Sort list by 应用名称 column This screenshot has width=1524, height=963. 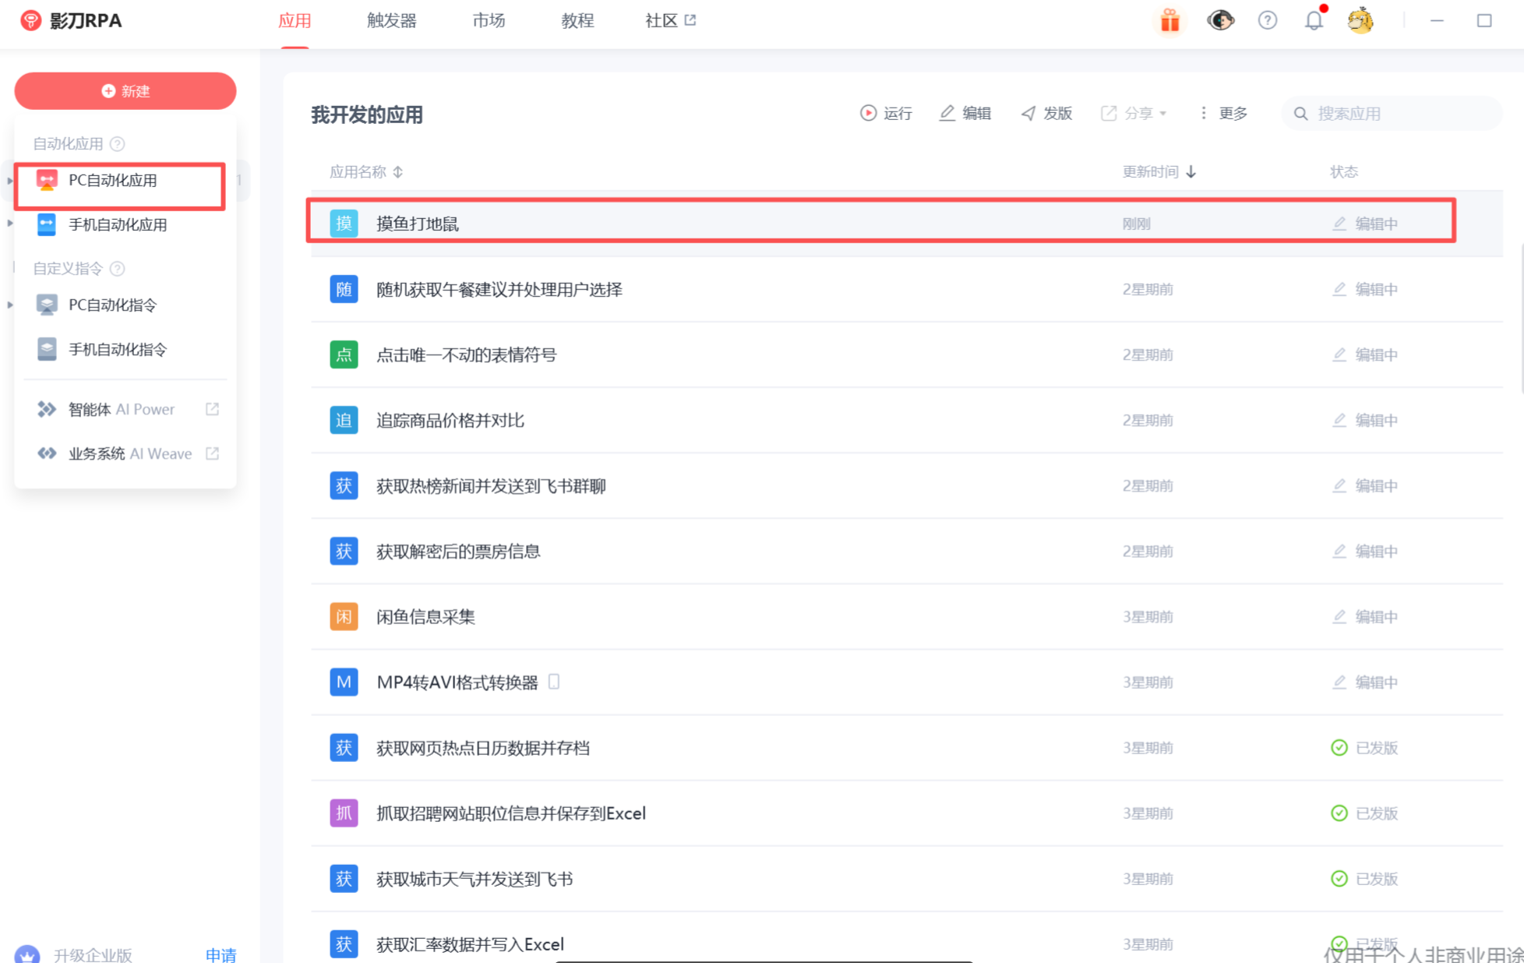pyautogui.click(x=398, y=172)
